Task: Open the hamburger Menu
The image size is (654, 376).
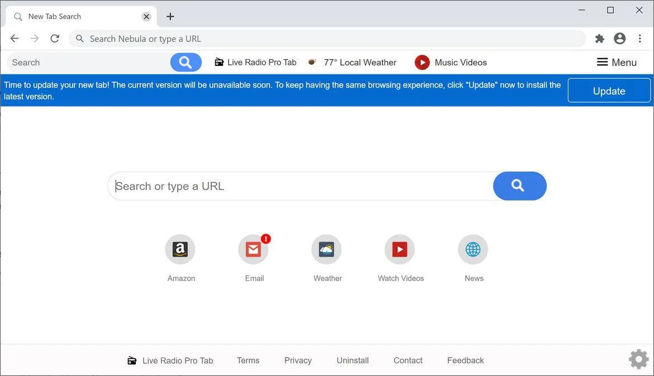Action: [x=617, y=63]
